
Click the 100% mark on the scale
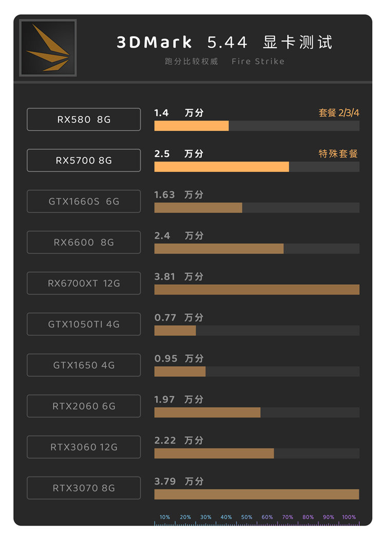click(x=349, y=517)
